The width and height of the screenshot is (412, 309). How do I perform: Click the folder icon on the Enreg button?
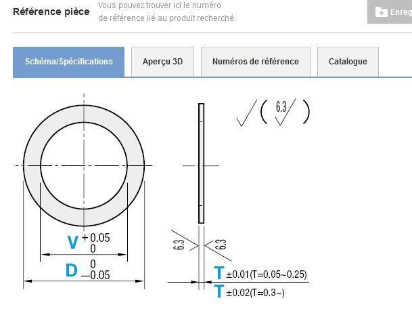pyautogui.click(x=382, y=12)
